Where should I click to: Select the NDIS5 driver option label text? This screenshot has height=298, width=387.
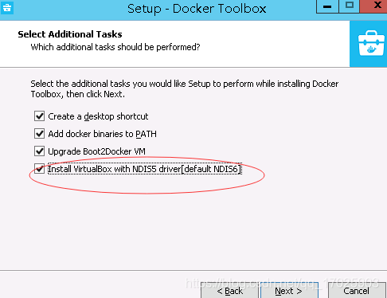[145, 169]
